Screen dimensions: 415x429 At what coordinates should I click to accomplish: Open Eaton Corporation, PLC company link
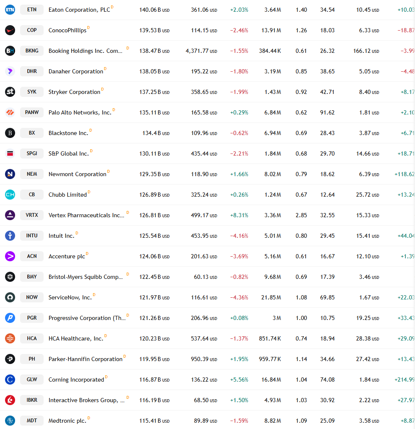[79, 10]
